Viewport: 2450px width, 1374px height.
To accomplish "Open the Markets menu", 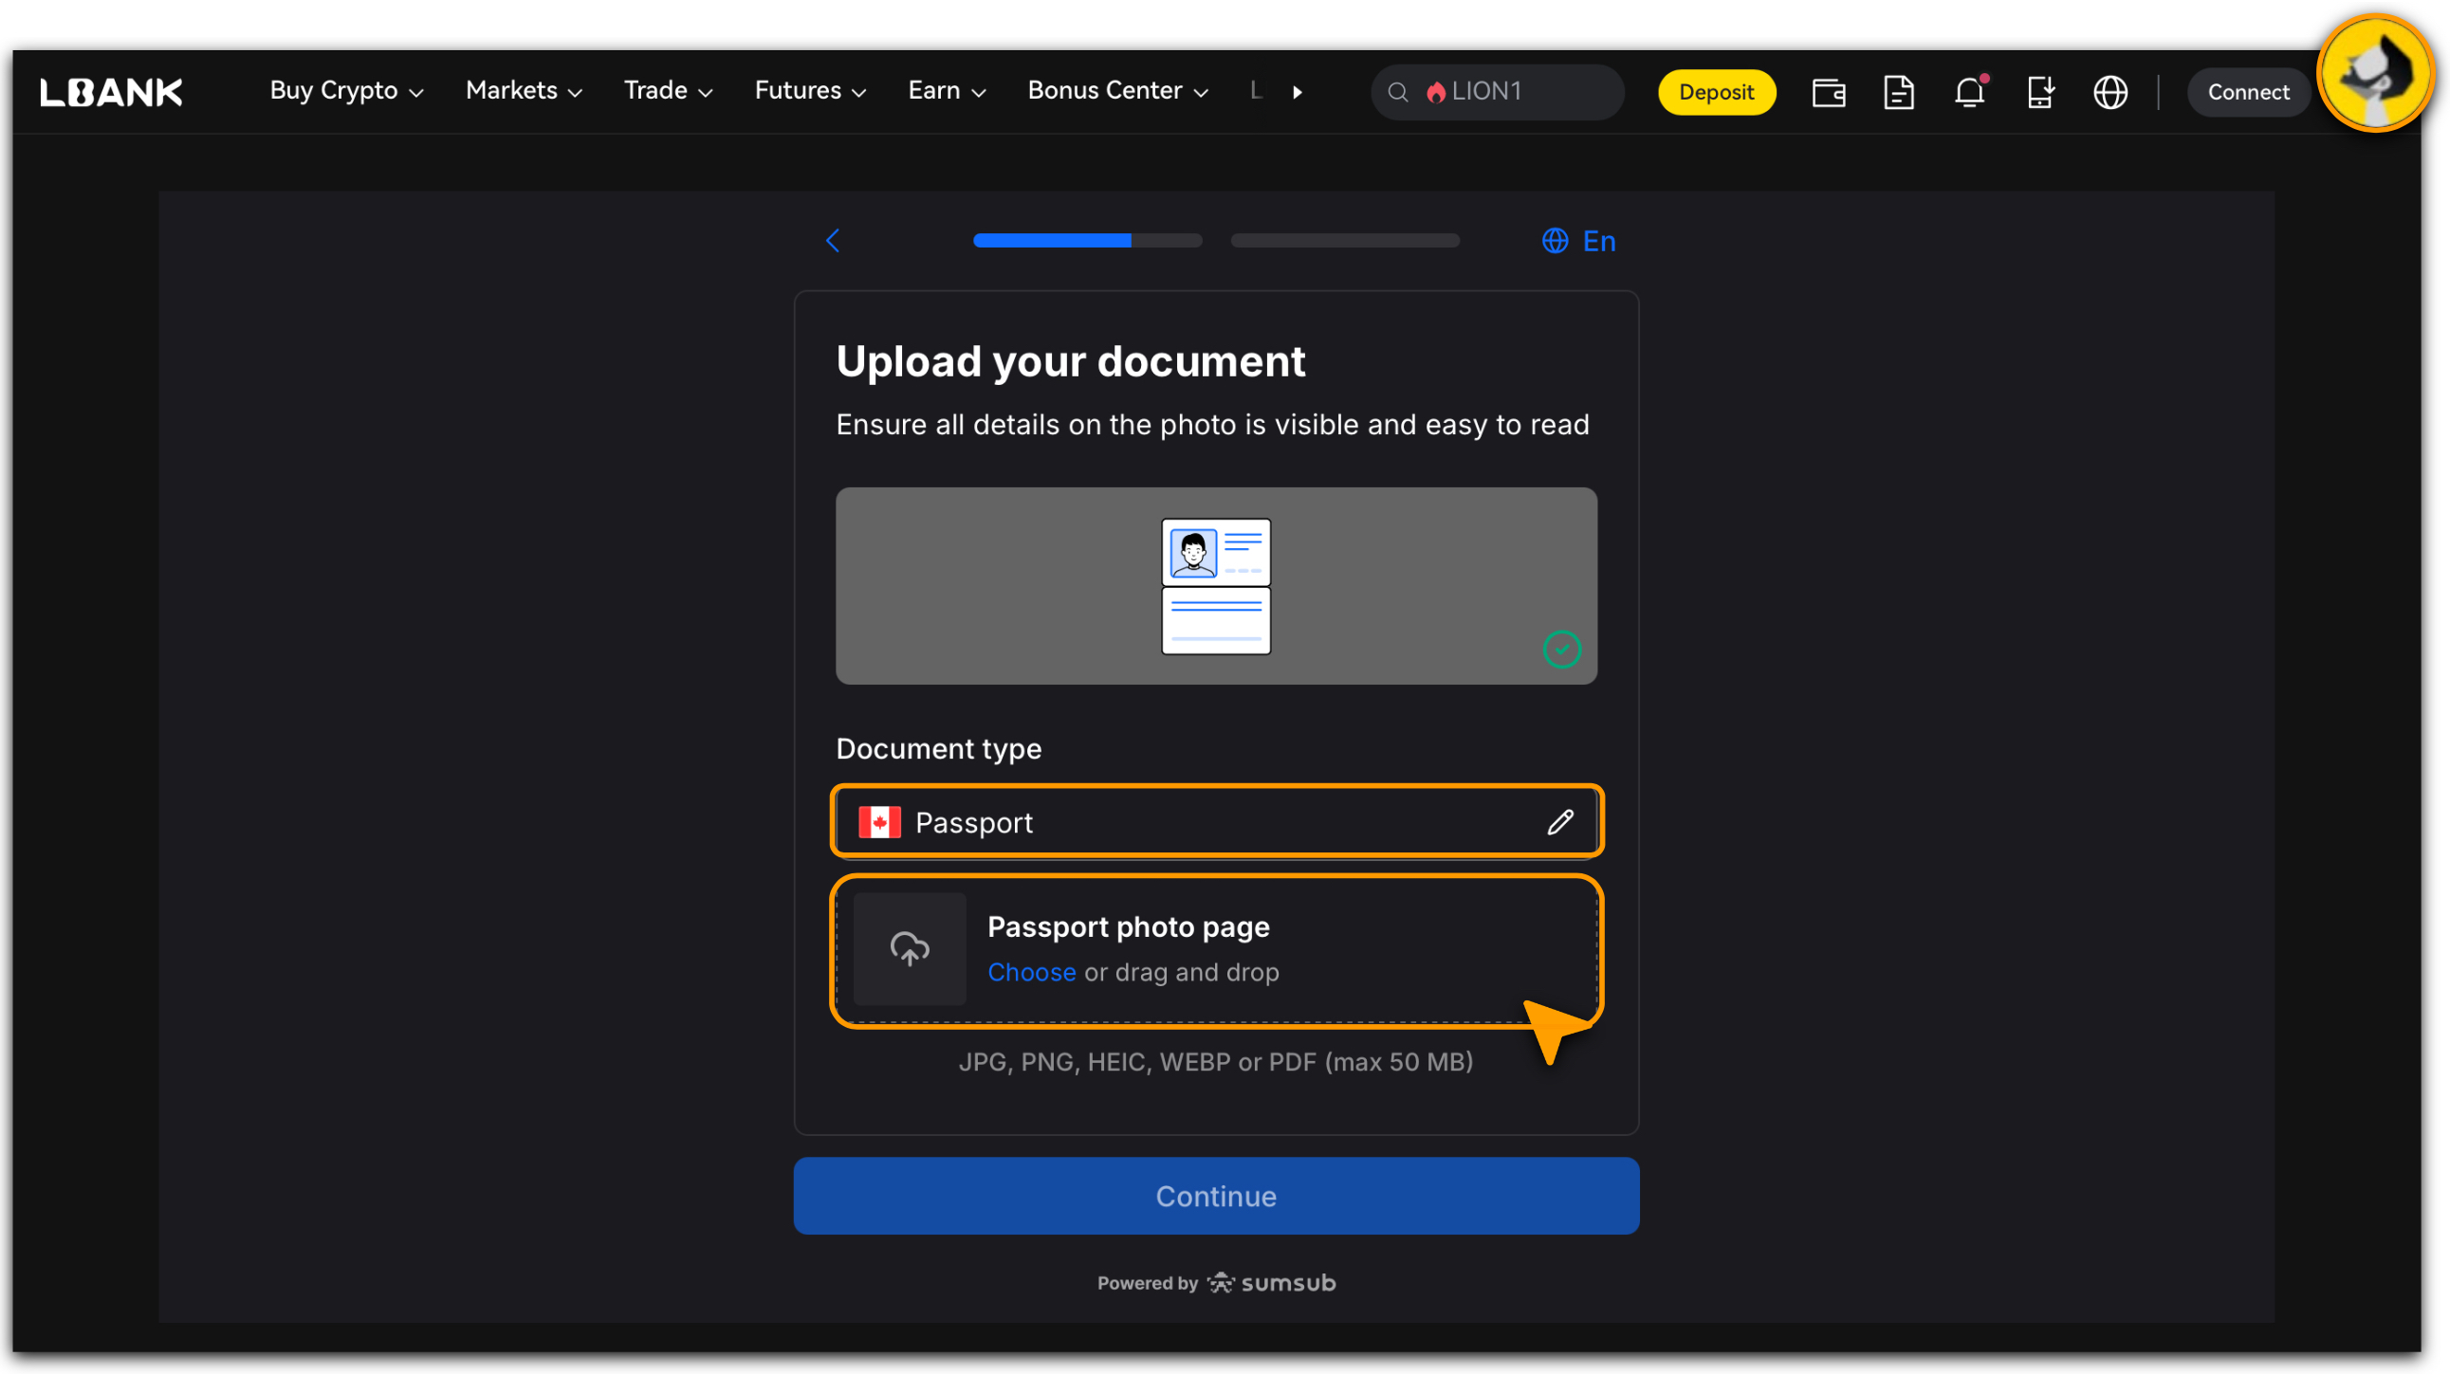I will click(x=523, y=91).
